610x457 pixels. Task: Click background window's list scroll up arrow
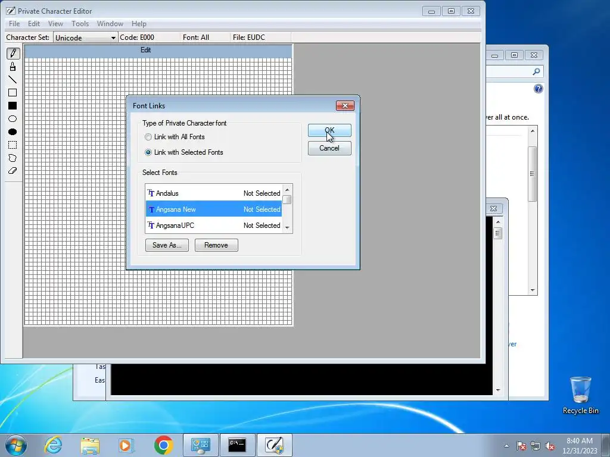pyautogui.click(x=533, y=131)
